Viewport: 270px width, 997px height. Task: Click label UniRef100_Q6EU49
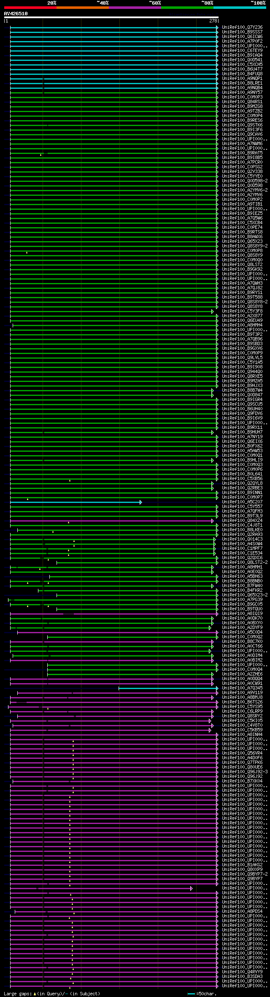[x=242, y=321]
